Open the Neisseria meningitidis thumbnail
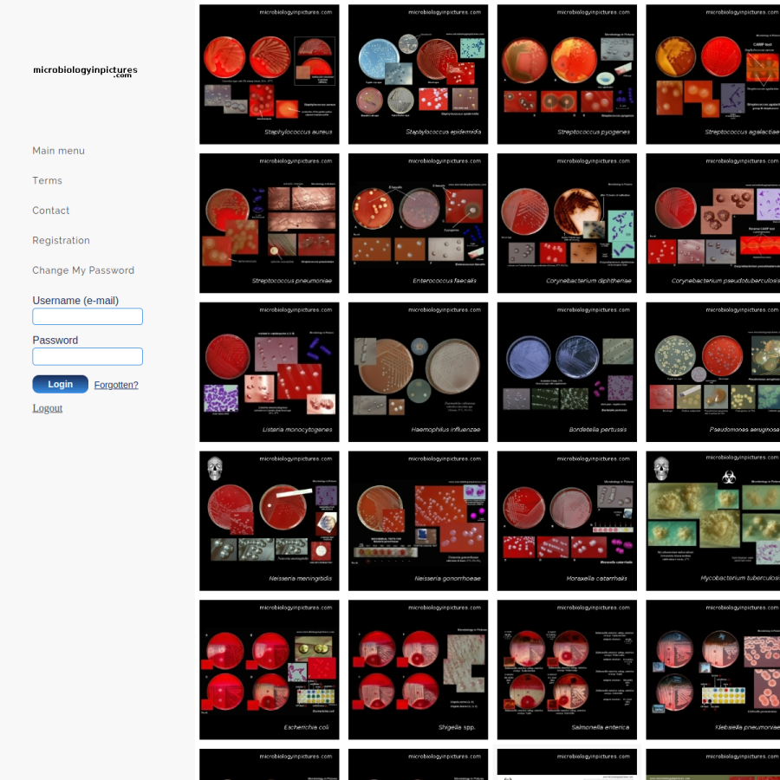780x780 pixels. pyautogui.click(x=270, y=520)
